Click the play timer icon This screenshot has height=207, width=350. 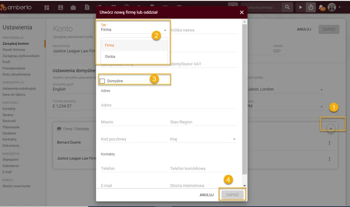pyautogui.click(x=301, y=7)
